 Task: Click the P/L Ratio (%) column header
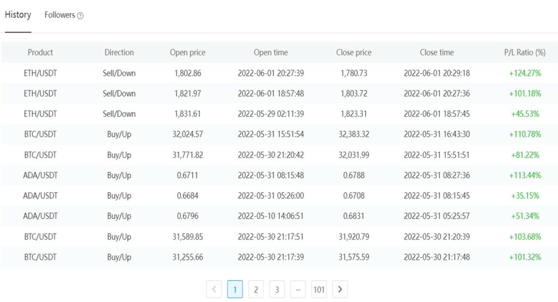(x=525, y=53)
